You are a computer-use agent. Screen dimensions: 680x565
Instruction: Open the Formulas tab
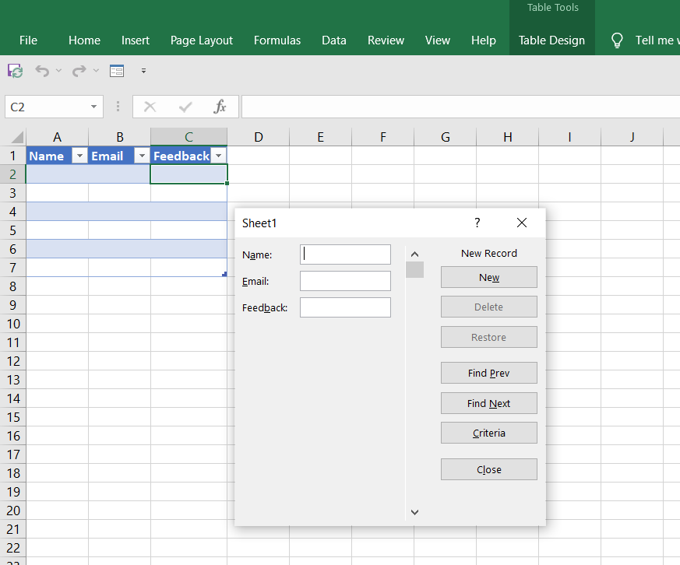pyautogui.click(x=277, y=40)
